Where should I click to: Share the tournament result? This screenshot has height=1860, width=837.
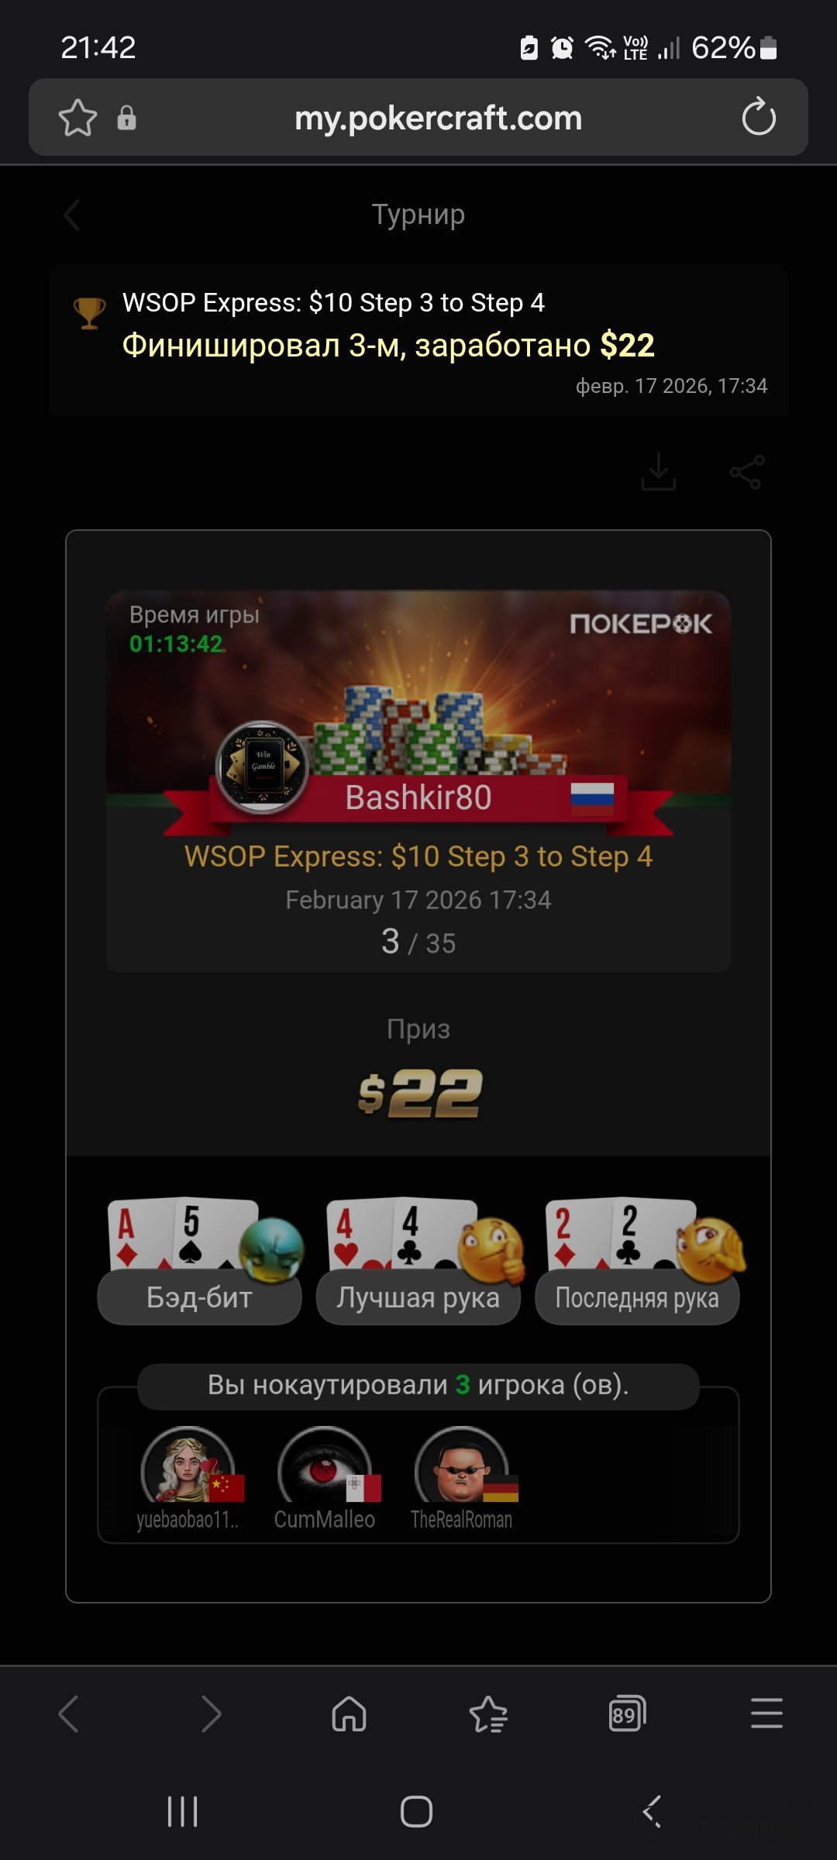[746, 472]
